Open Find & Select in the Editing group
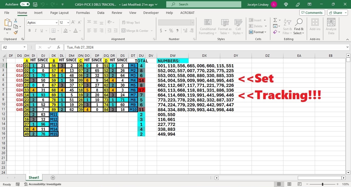351x187 pixels. (299, 26)
